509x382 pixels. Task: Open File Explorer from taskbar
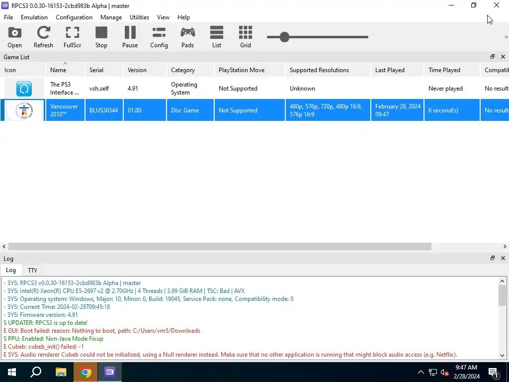coord(61,372)
